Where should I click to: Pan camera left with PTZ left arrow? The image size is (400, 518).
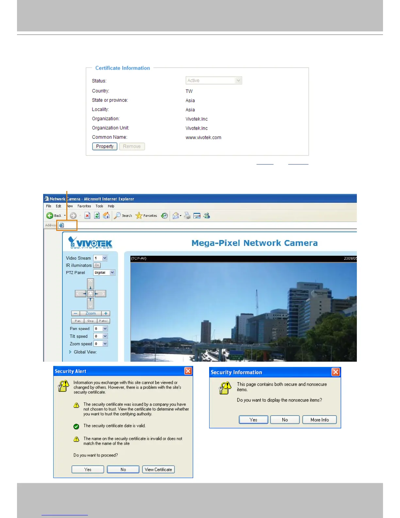tap(81, 294)
